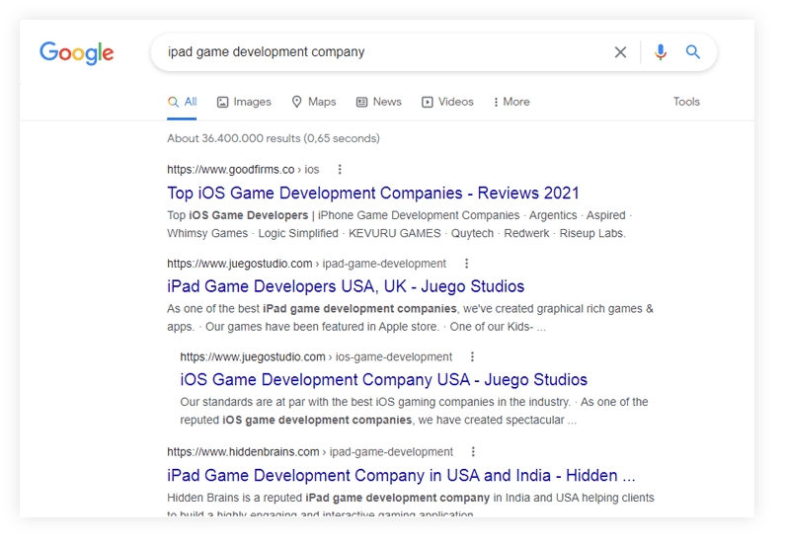Open options dots beside juegostudio ipad-game-development URL
The width and height of the screenshot is (787, 547).
(467, 264)
